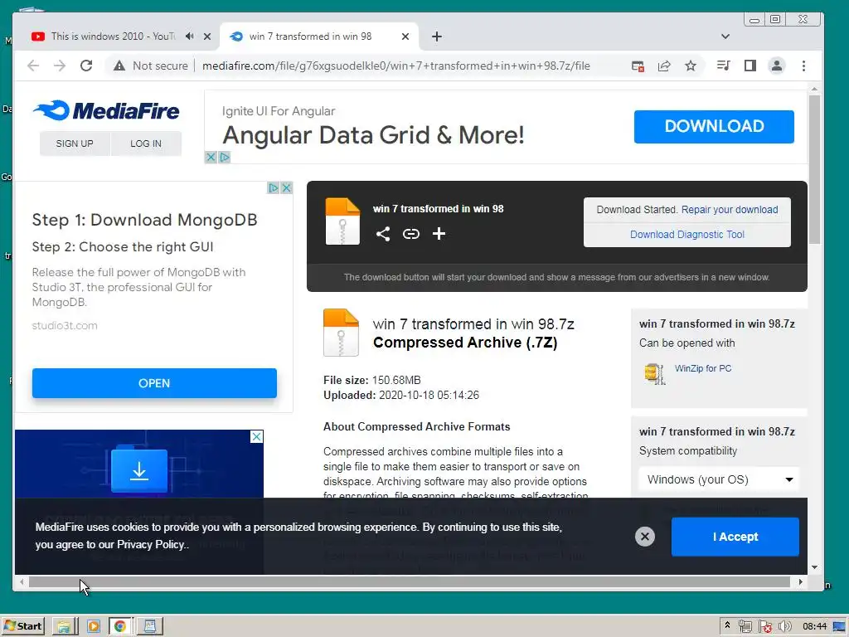Open the studio3t.com ad link
849x637 pixels.
pyautogui.click(x=65, y=325)
